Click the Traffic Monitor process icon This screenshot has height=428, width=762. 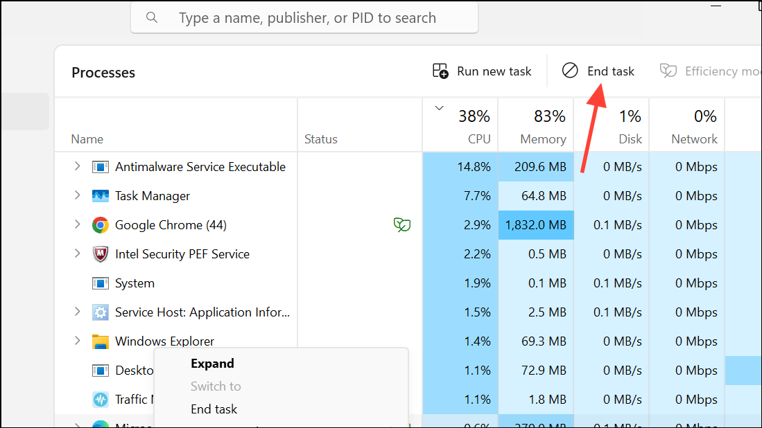[x=100, y=399]
